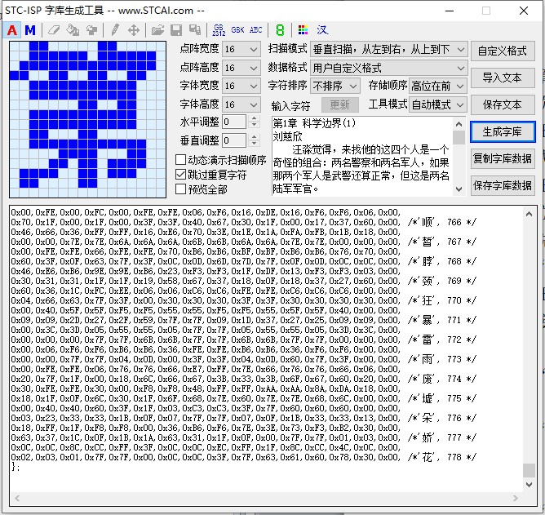Click 生成字库 to generate font library
Image resolution: width=545 pixels, height=515 pixels.
click(x=503, y=131)
